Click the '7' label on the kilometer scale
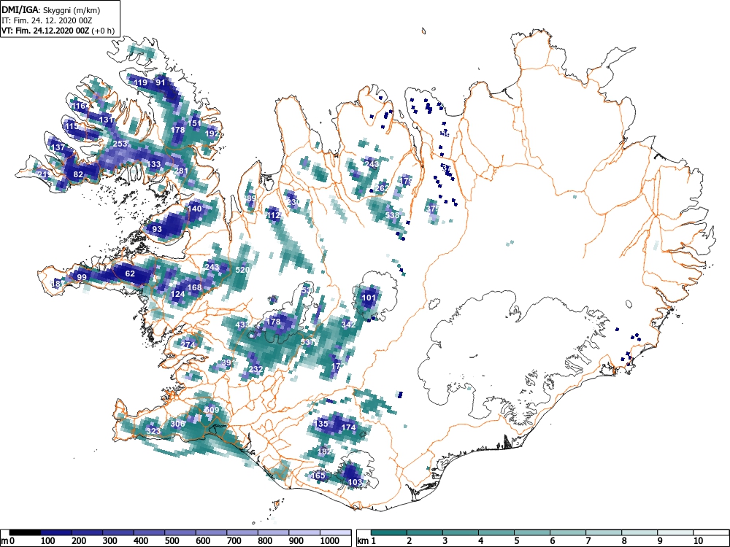This screenshot has height=547, width=730. pos(588,541)
